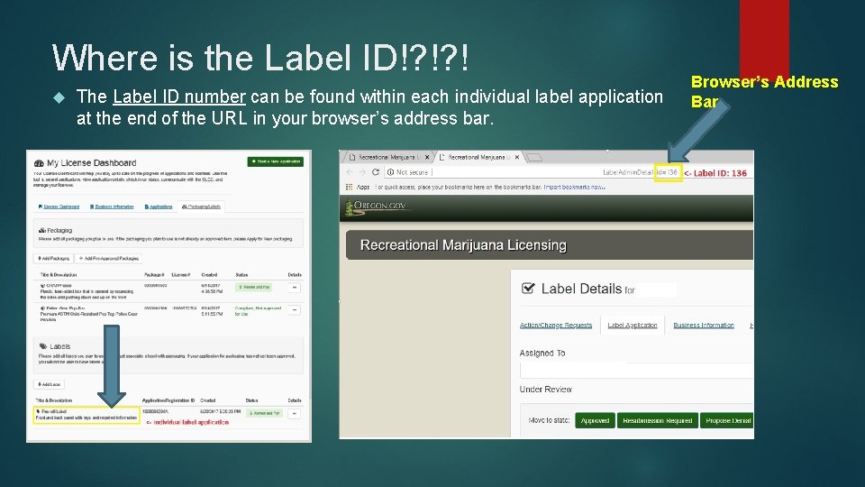This screenshot has height=487, width=865.
Task: Click the Resubmission Required button
Action: [x=658, y=421]
